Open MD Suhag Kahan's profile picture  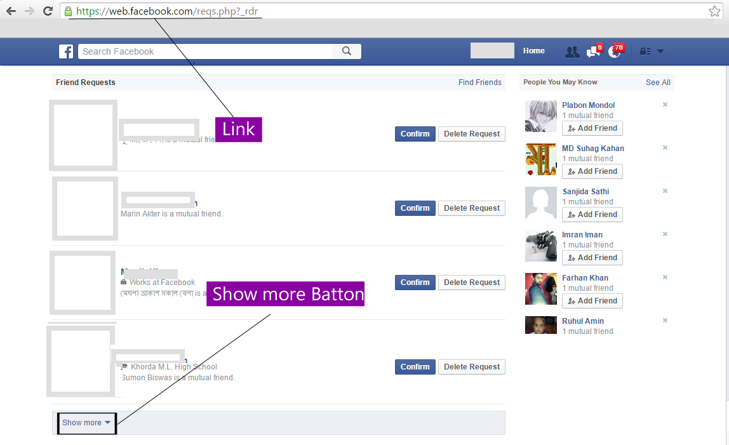pos(540,159)
